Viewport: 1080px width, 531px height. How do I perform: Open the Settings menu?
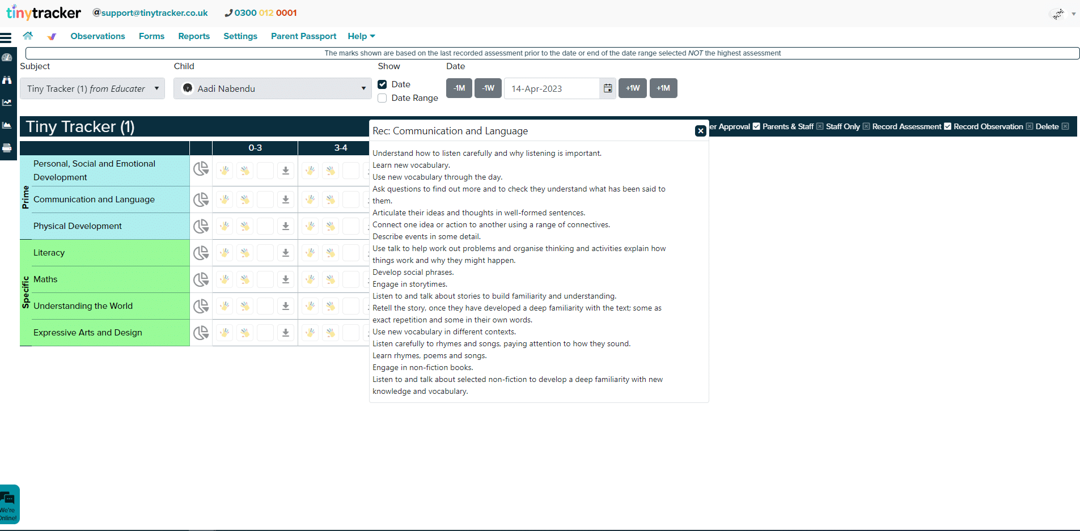[240, 36]
